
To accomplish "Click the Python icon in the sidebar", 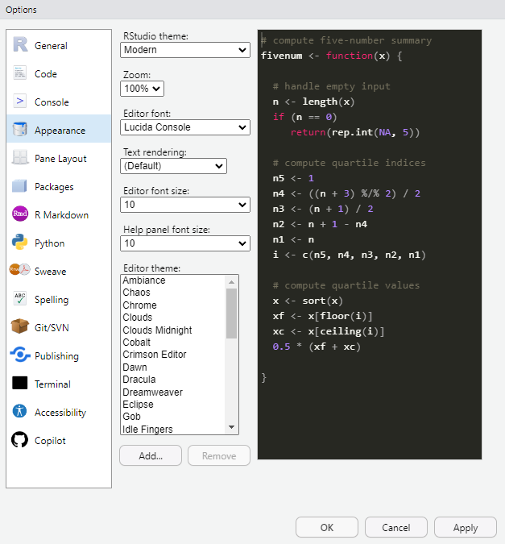I will pyautogui.click(x=20, y=243).
